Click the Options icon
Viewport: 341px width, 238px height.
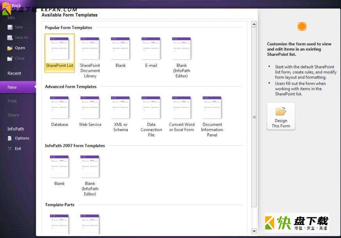[x=10, y=138]
